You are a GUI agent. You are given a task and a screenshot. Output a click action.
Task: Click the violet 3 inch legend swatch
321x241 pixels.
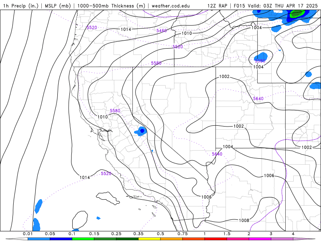point(282,239)
